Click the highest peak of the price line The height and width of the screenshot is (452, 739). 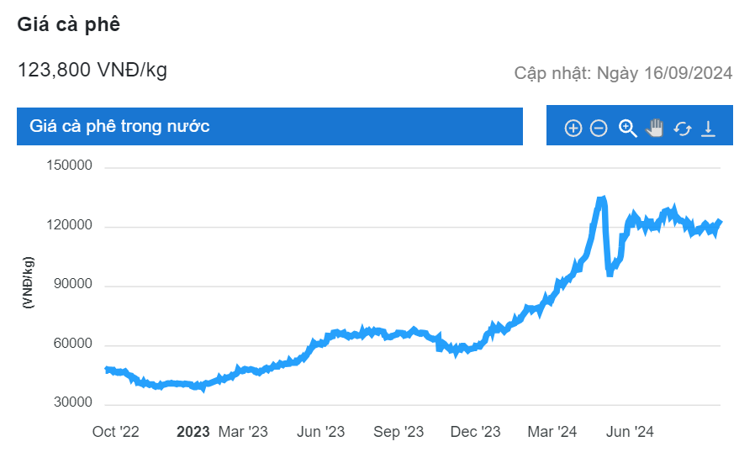601,200
